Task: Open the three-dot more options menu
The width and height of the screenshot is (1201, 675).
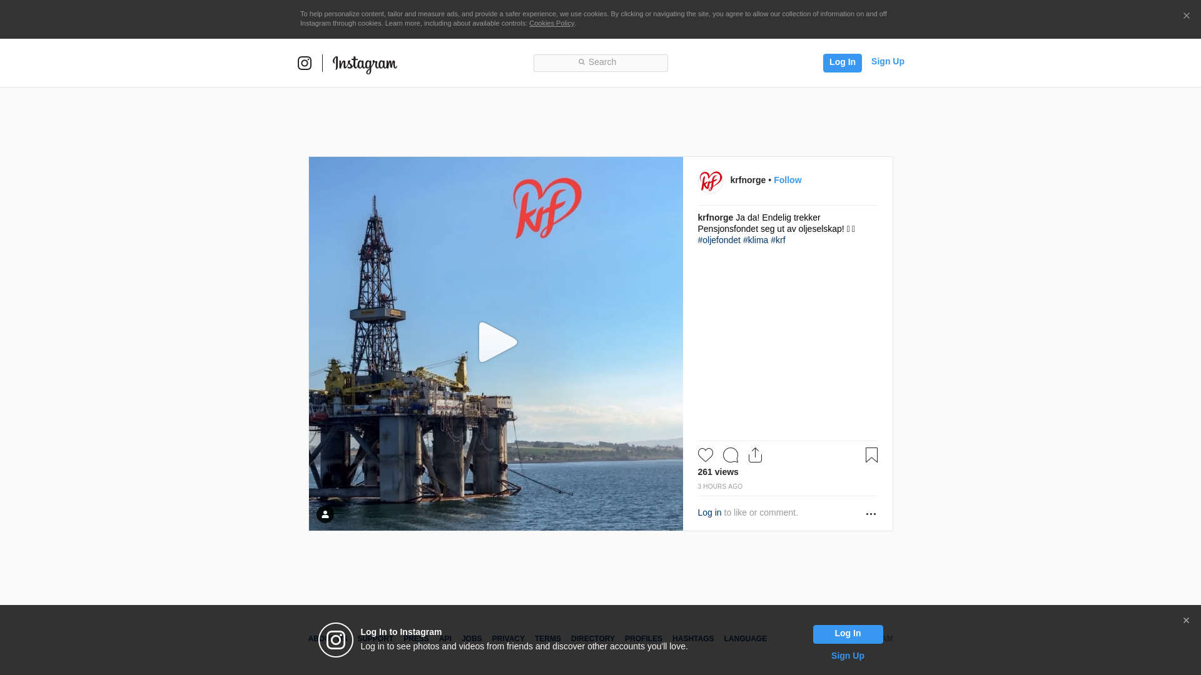Action: 871,514
